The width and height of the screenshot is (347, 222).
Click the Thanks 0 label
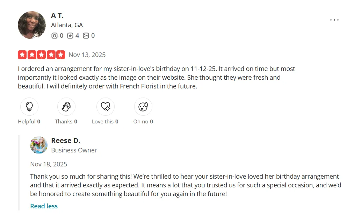point(66,122)
